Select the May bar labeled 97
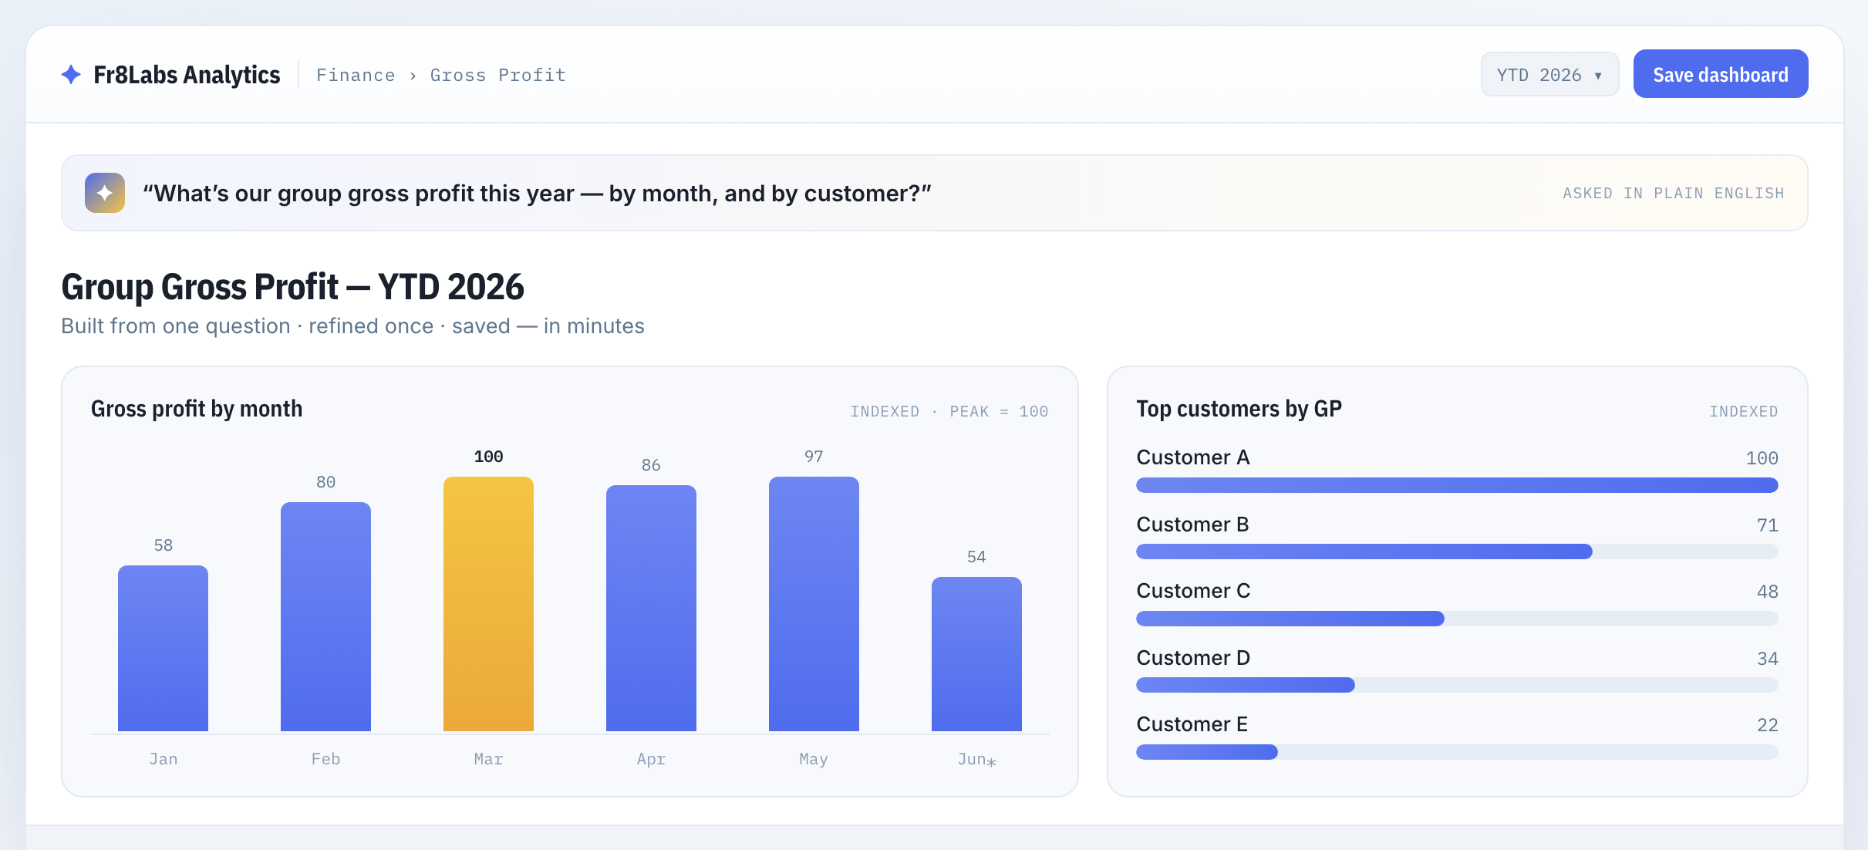Screen dimensions: 1868x850 tap(814, 604)
